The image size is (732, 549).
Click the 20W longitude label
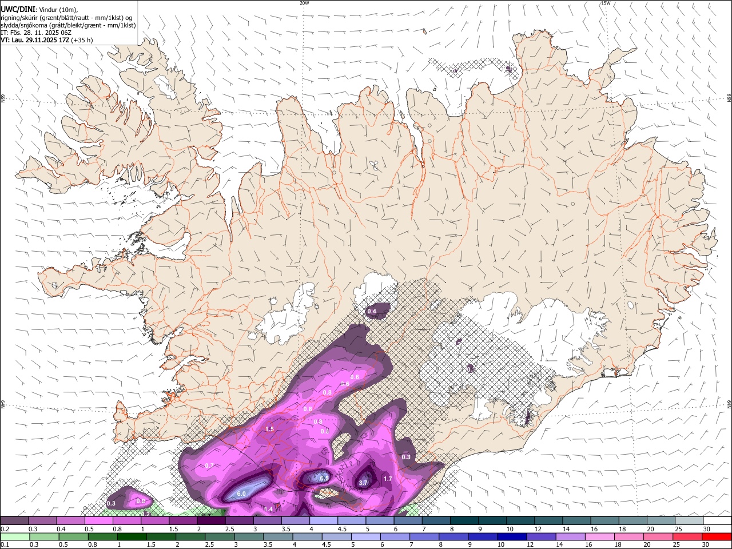304,3
